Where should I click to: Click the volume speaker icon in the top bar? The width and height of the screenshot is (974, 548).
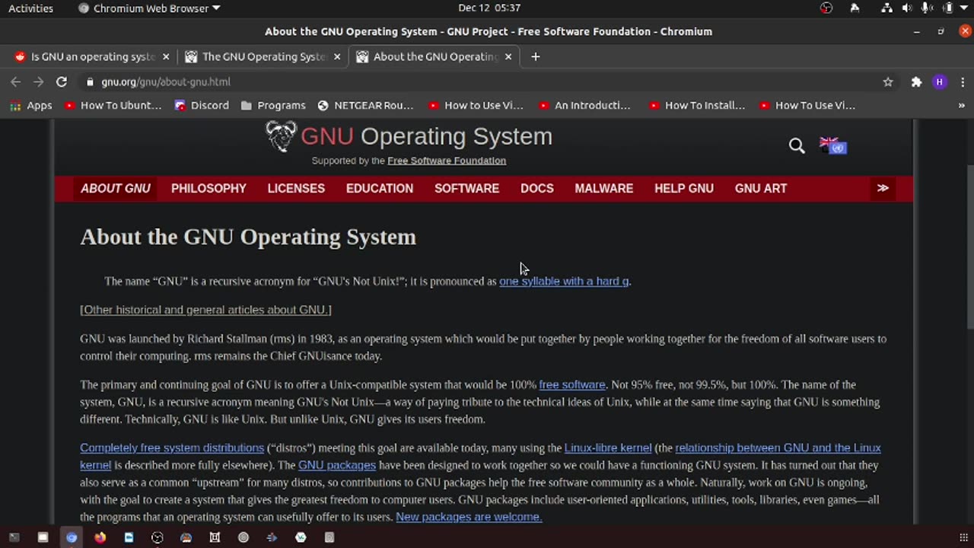pyautogui.click(x=907, y=8)
